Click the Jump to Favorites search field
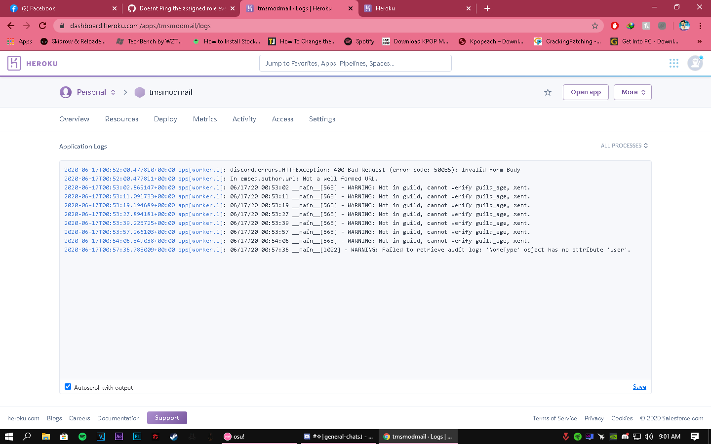 point(355,63)
